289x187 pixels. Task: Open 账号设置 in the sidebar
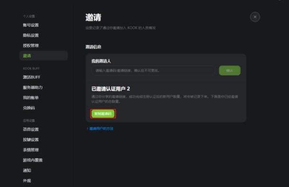pyautogui.click(x=31, y=25)
